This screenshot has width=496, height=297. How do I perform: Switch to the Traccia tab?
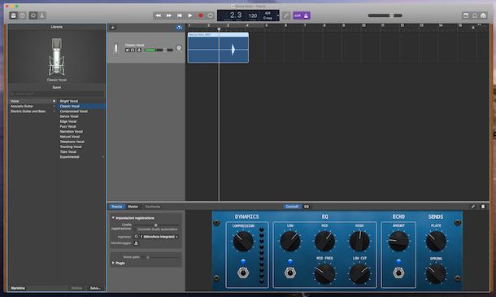(x=117, y=207)
